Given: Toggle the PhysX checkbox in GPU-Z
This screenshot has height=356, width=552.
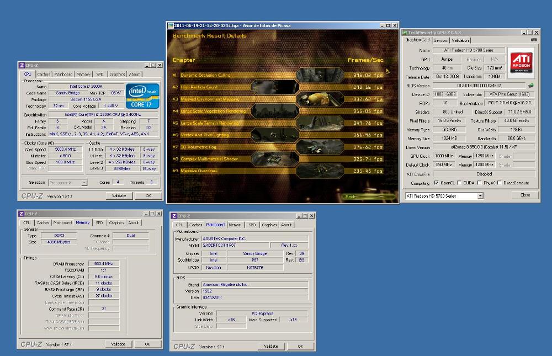Looking at the screenshot, I should pyautogui.click(x=480, y=183).
